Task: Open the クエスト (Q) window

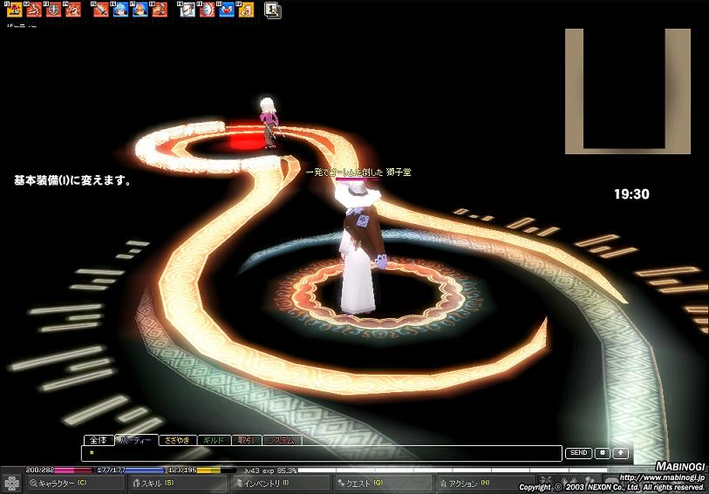Action: coord(384,484)
